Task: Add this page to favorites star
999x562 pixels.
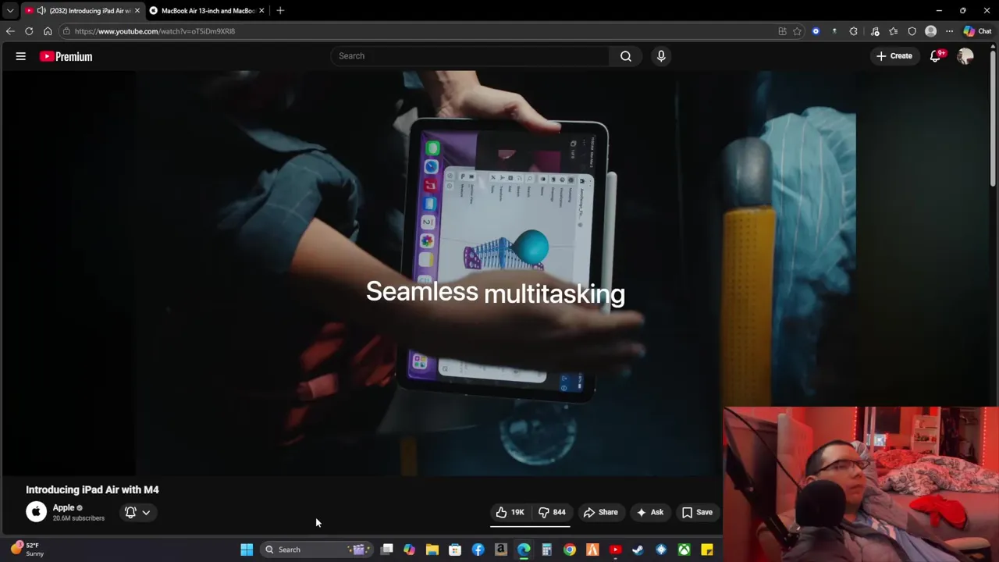Action: point(797,31)
